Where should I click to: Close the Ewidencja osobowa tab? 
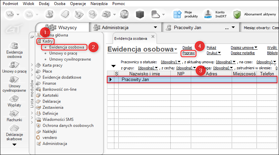coord(153,36)
